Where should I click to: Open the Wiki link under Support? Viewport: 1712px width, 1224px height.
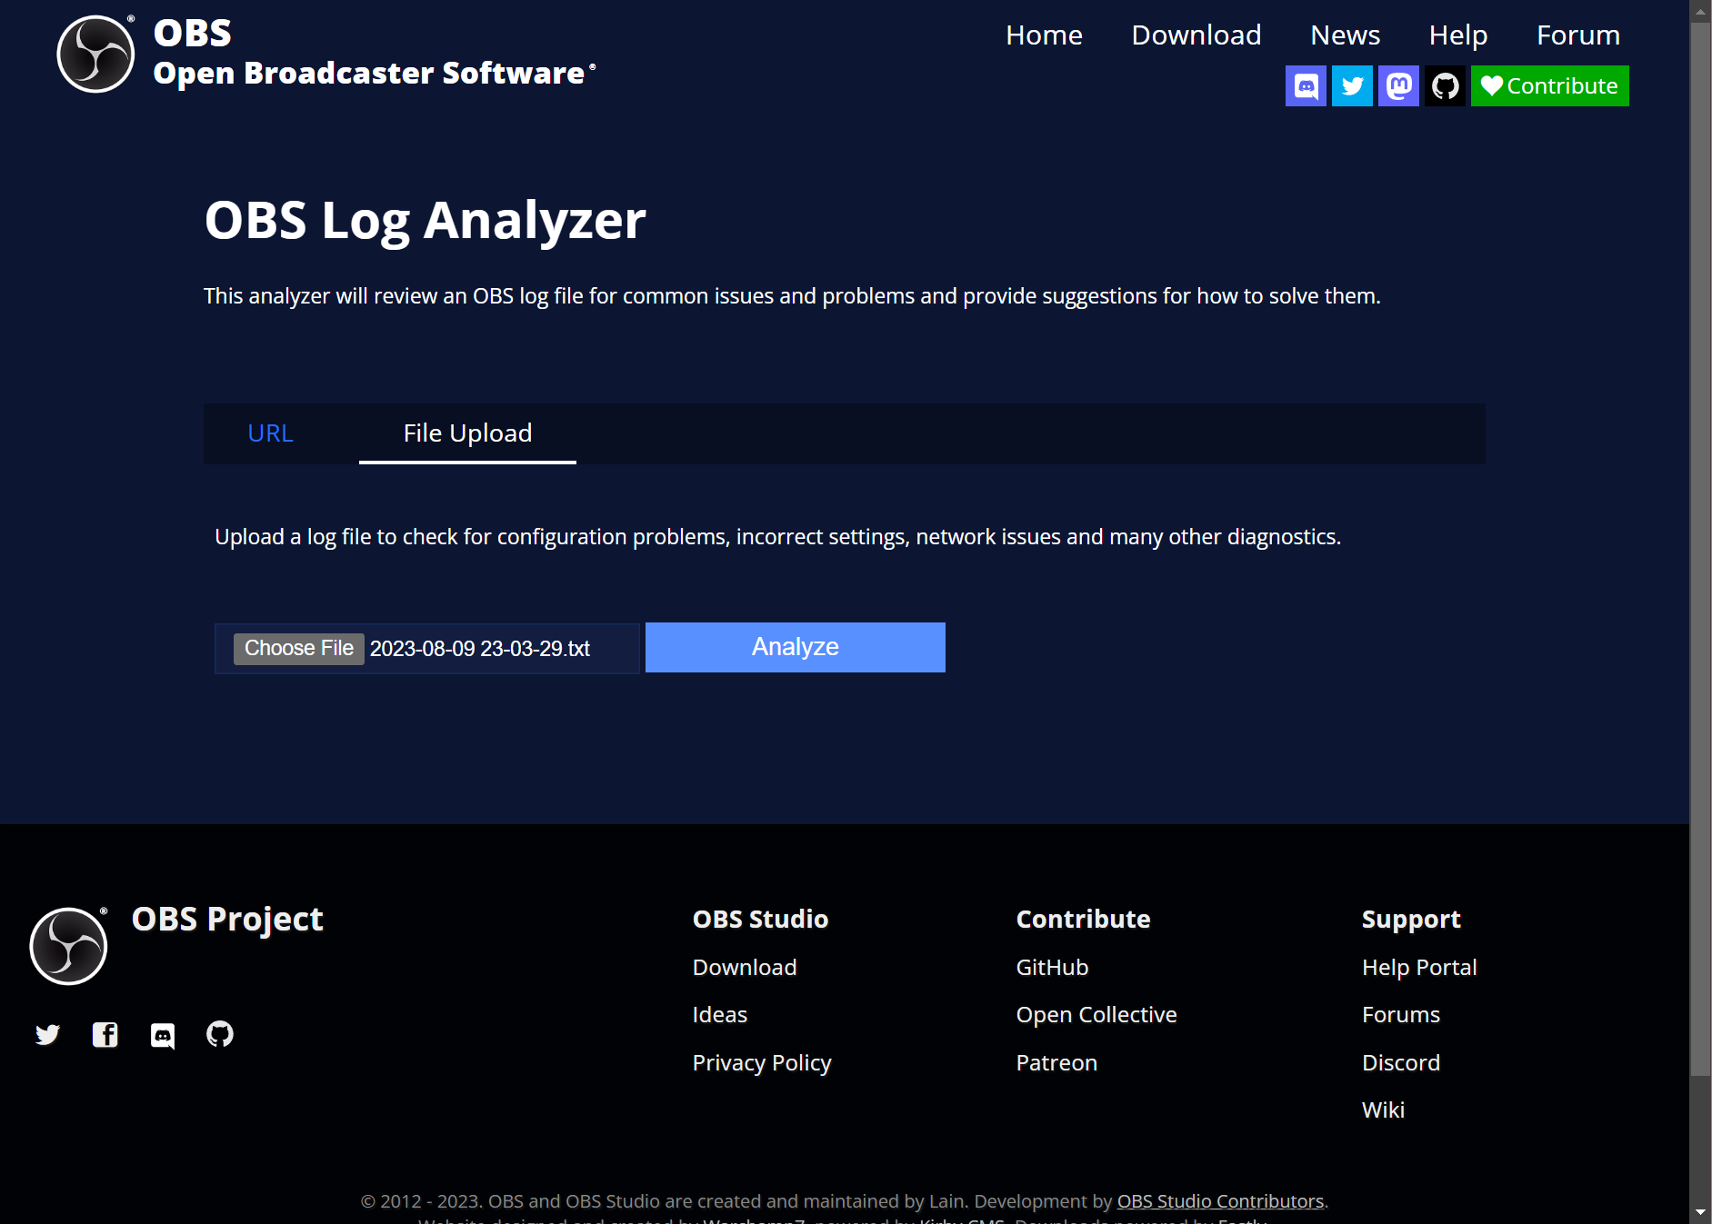(1383, 1109)
